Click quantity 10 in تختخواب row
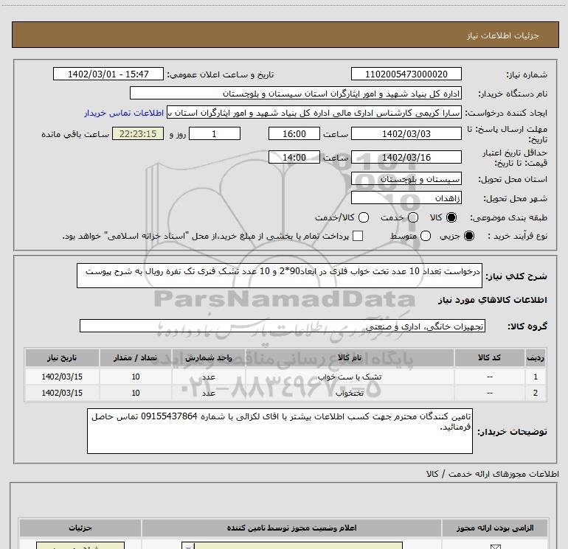This screenshot has width=568, height=549. click(x=136, y=393)
